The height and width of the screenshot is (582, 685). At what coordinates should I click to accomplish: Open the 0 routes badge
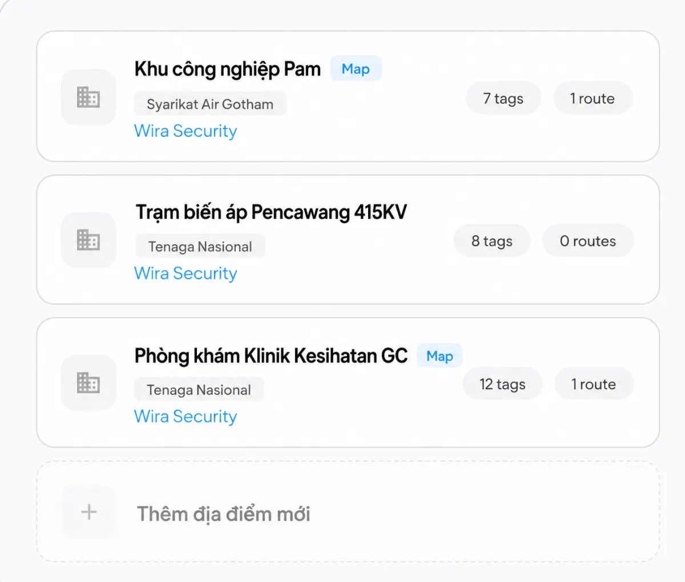click(x=588, y=241)
